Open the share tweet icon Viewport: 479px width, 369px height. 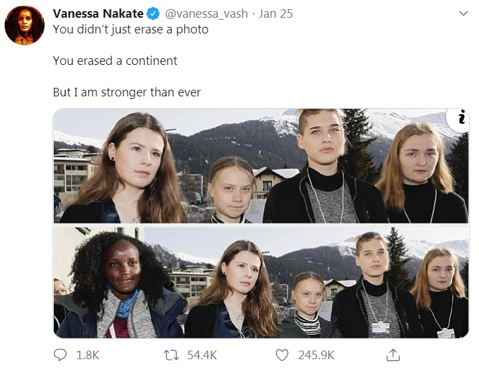(x=393, y=355)
